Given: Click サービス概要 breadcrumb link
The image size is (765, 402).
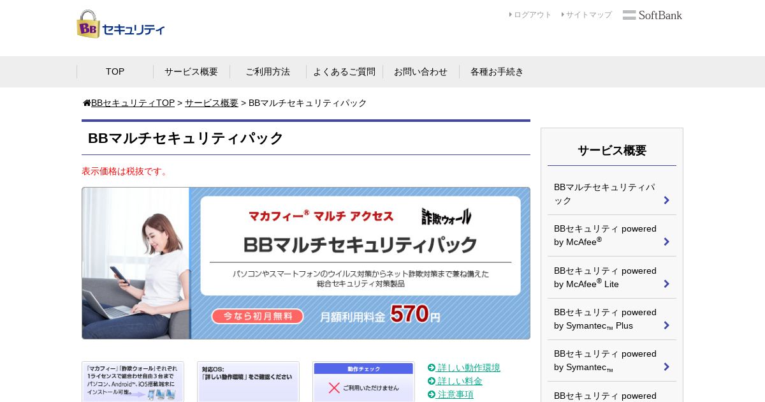Looking at the screenshot, I should pyautogui.click(x=212, y=103).
